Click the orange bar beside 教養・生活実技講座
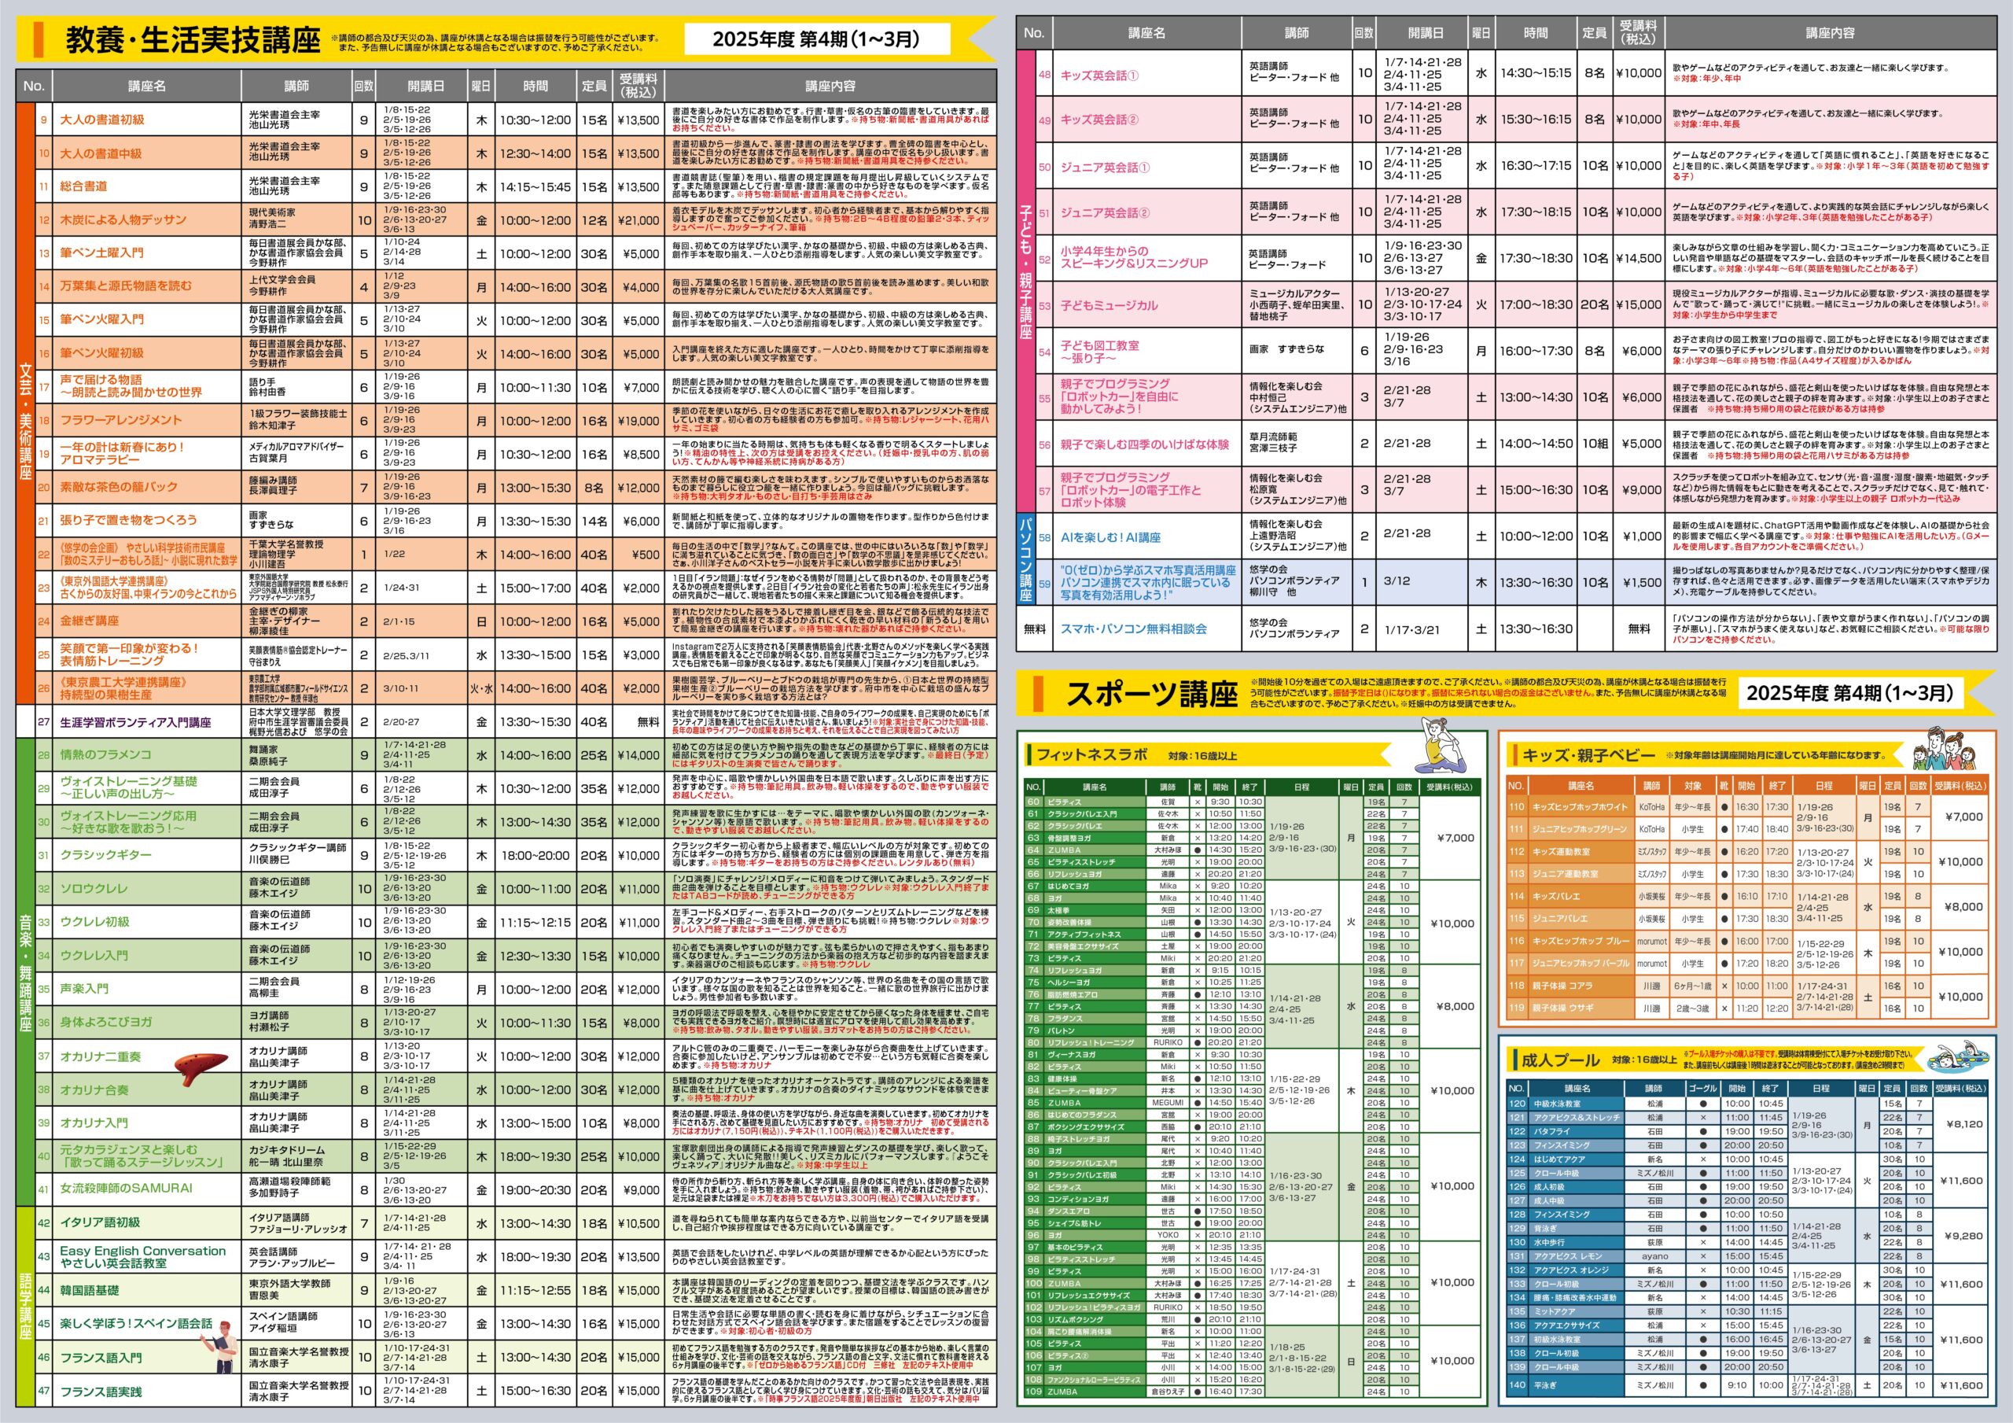 pyautogui.click(x=38, y=40)
